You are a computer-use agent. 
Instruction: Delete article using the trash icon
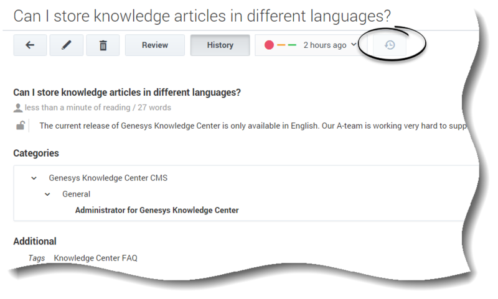(x=103, y=45)
